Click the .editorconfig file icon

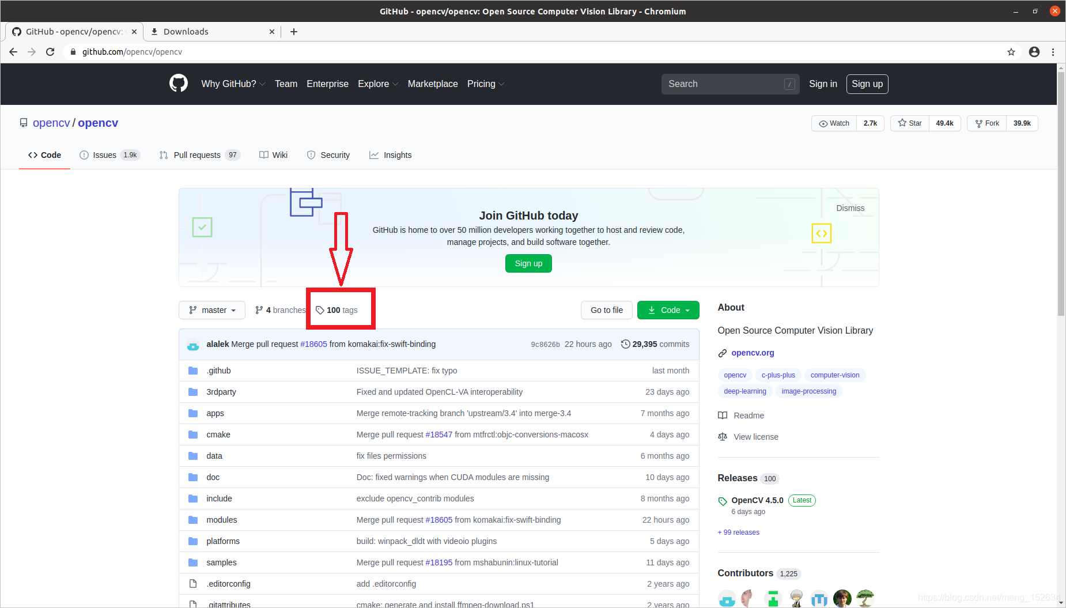(193, 584)
